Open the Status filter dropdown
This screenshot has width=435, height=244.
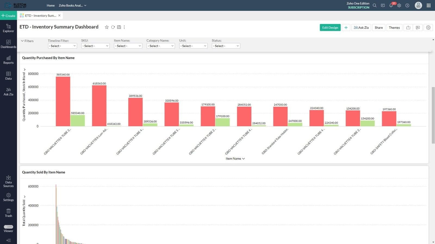[x=226, y=46]
